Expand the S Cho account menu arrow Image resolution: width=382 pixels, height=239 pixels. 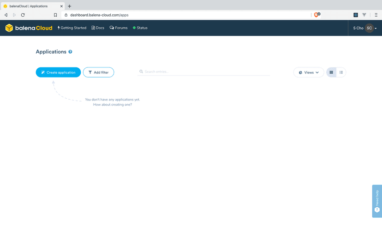tap(376, 29)
